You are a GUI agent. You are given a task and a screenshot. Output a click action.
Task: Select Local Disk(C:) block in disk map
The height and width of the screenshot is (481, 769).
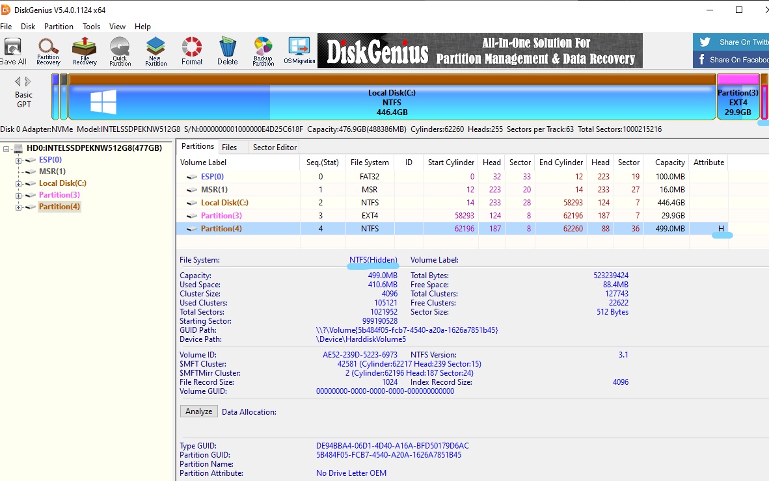[392, 97]
